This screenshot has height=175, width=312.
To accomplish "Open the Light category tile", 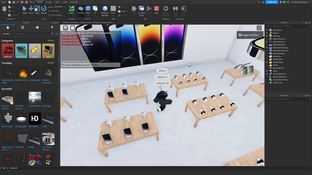I will [35, 51].
